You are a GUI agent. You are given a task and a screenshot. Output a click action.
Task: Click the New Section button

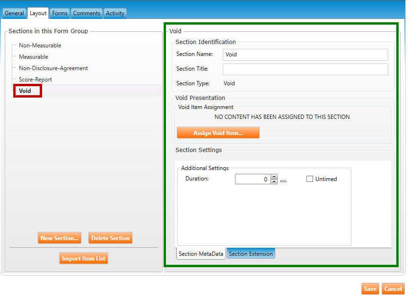coord(60,238)
